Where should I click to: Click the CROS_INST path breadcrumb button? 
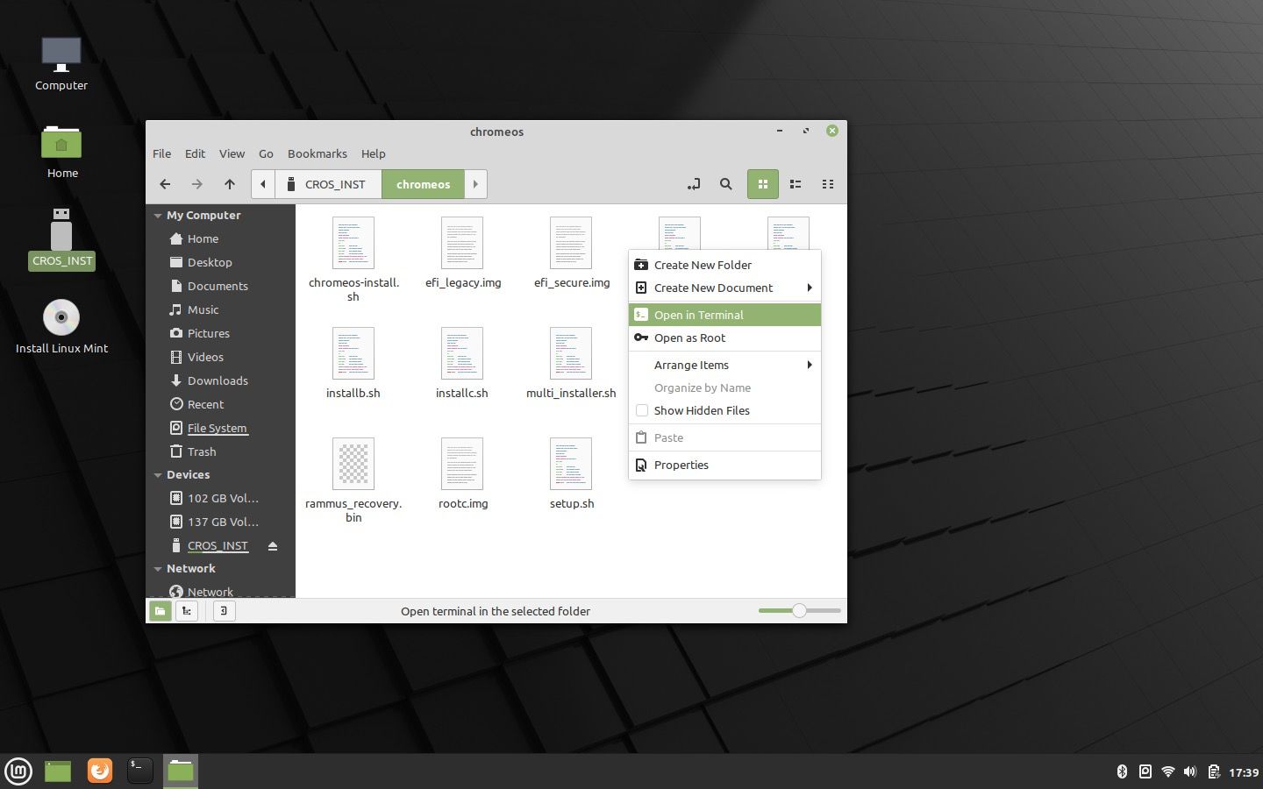coord(328,184)
